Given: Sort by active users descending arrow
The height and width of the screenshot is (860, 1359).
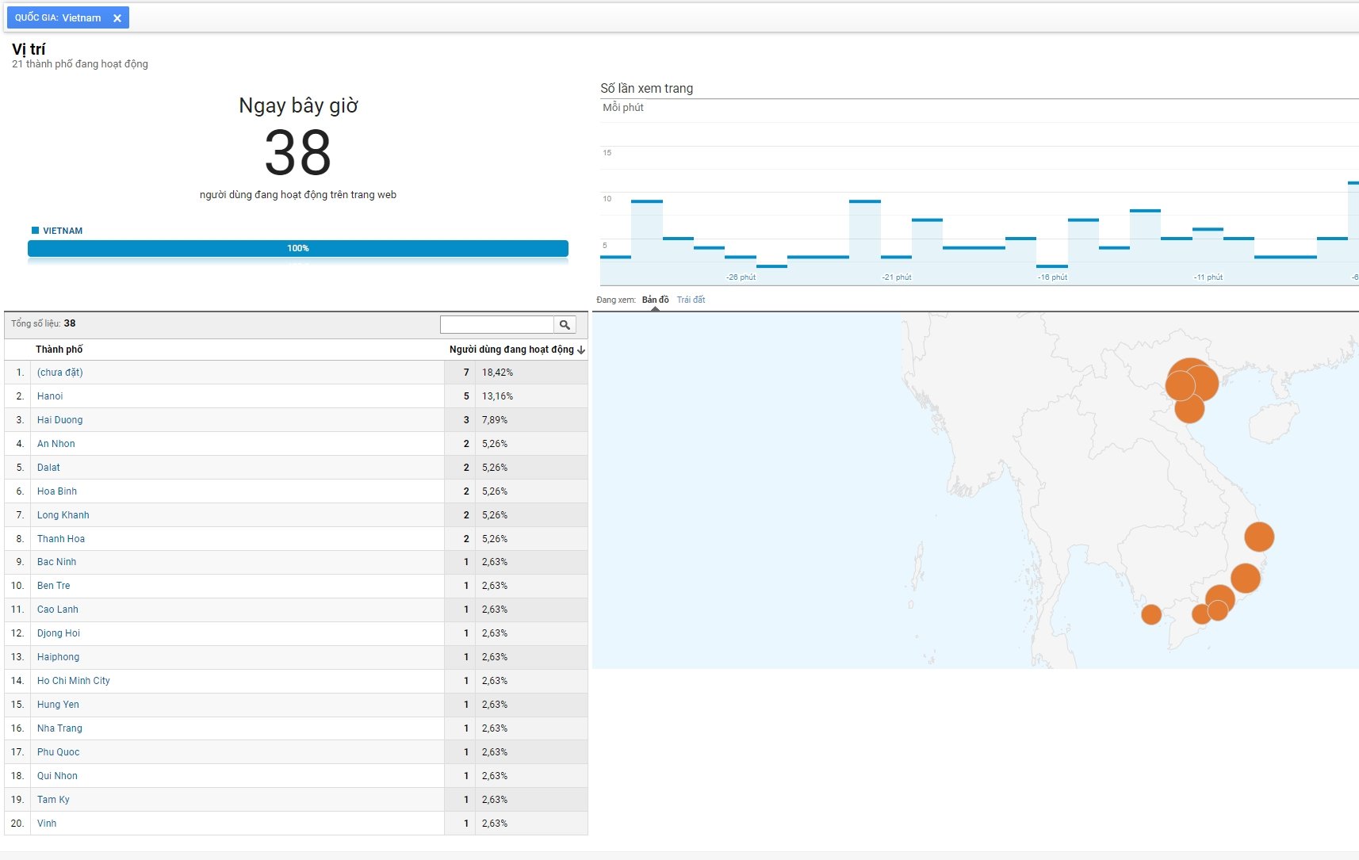Looking at the screenshot, I should coord(581,350).
